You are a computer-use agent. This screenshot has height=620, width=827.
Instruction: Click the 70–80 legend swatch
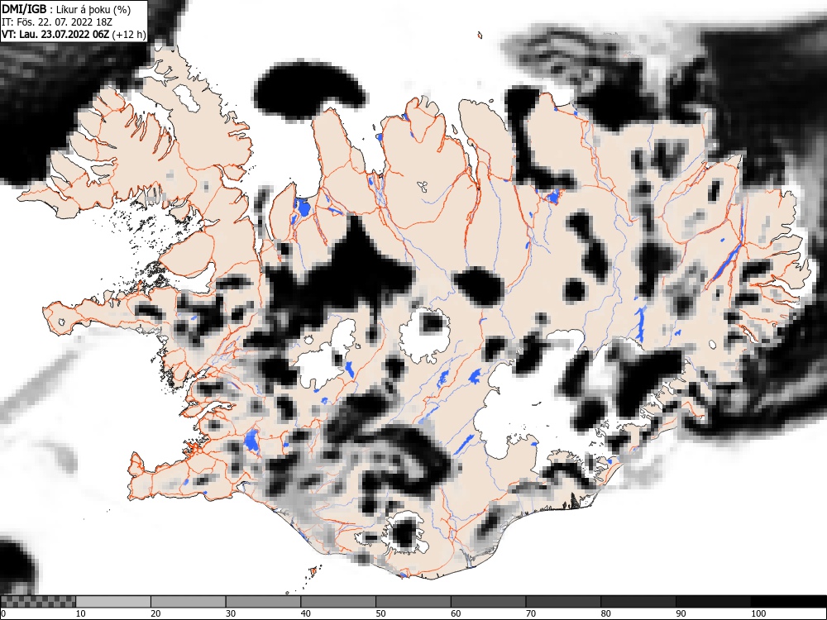click(x=562, y=602)
